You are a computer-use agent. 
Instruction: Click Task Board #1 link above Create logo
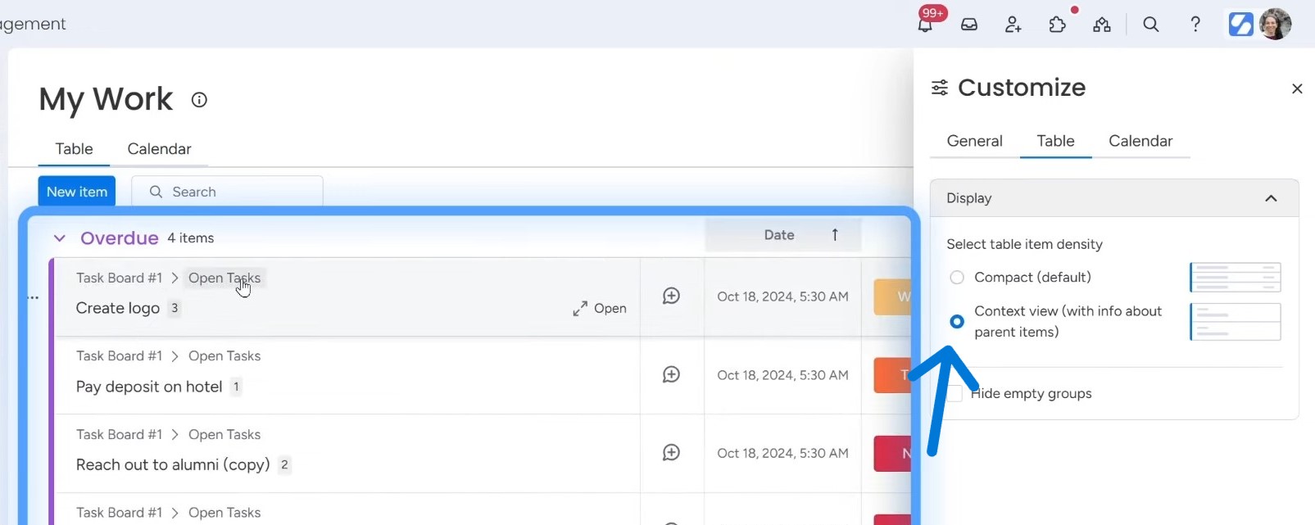(x=119, y=278)
